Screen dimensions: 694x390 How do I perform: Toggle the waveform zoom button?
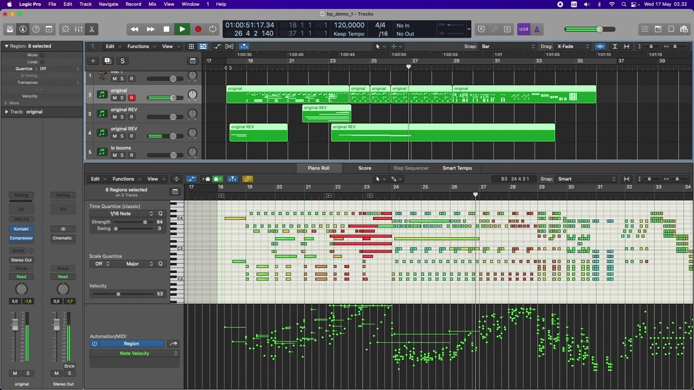click(x=600, y=47)
